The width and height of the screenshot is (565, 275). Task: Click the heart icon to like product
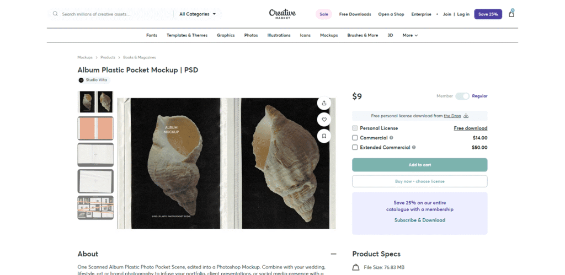324,119
